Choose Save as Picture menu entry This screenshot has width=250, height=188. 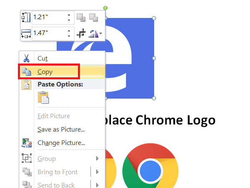62,130
